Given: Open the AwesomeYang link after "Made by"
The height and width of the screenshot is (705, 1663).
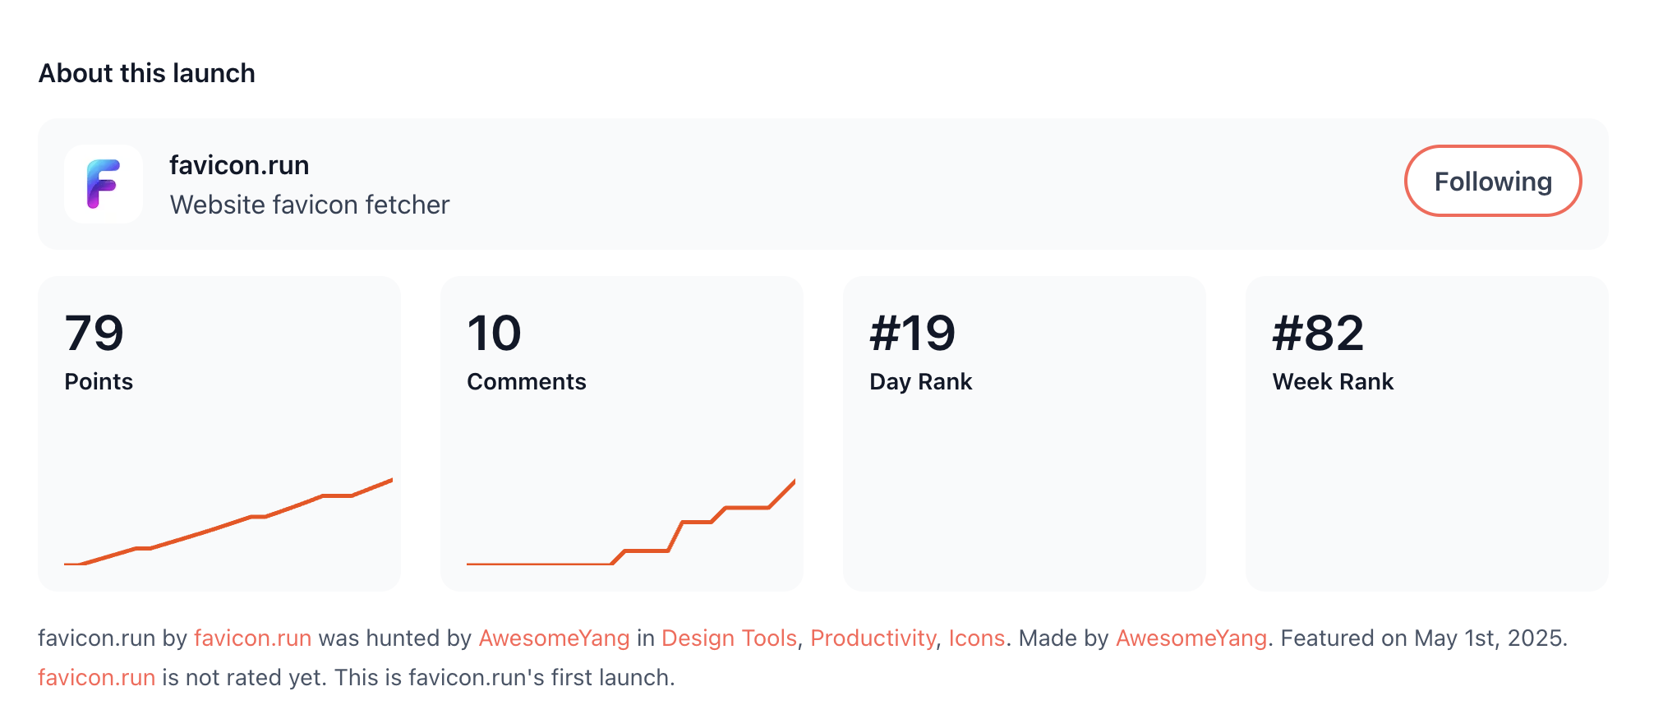Looking at the screenshot, I should pos(1191,638).
